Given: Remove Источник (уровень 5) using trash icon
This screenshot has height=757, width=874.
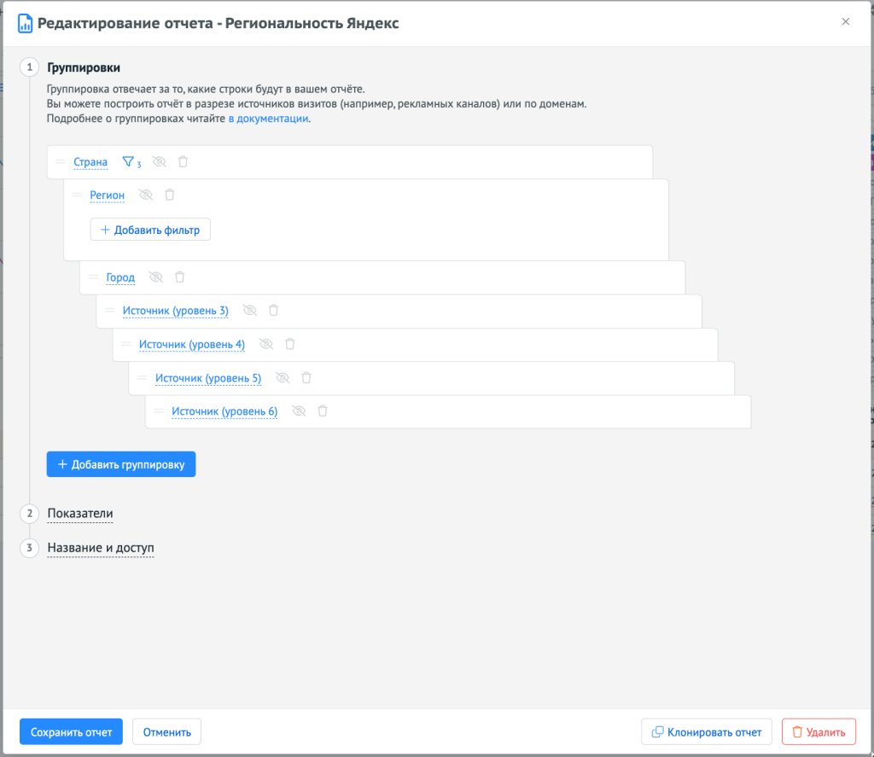Looking at the screenshot, I should (306, 377).
